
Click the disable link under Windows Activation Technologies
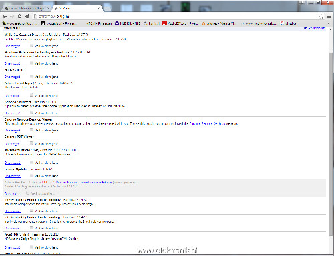pyautogui.click(x=13, y=63)
